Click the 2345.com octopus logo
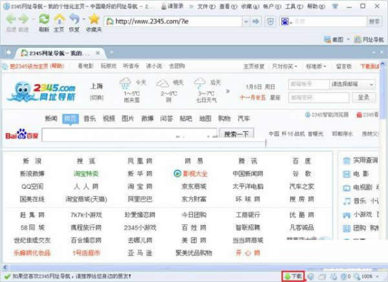Image resolution: width=388 pixels, height=282 pixels. (x=41, y=92)
